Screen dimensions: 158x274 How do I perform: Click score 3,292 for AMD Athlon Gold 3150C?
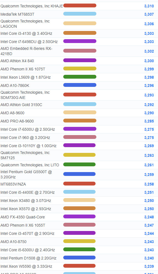pyautogui.click(x=149, y=105)
